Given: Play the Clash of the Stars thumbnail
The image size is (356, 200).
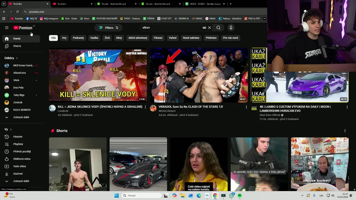Looking at the screenshot, I should pyautogui.click(x=199, y=75).
